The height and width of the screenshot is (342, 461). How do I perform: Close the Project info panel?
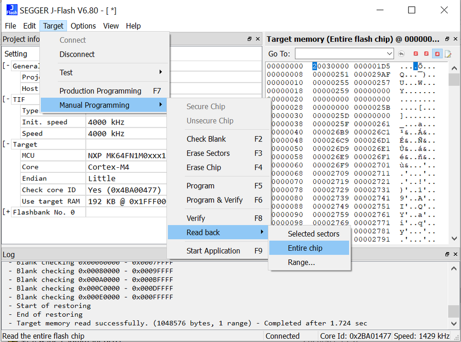tap(258, 39)
